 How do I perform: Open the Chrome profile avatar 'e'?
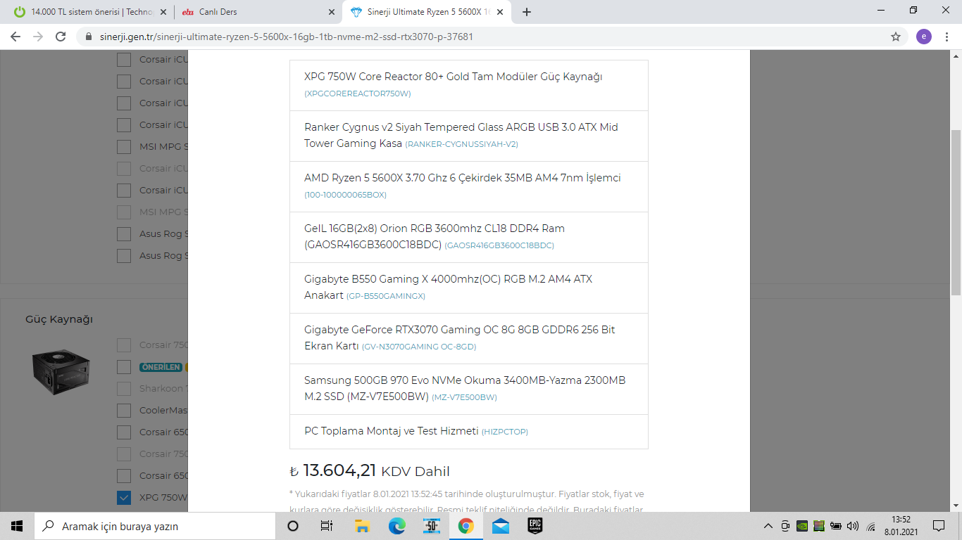(x=923, y=37)
